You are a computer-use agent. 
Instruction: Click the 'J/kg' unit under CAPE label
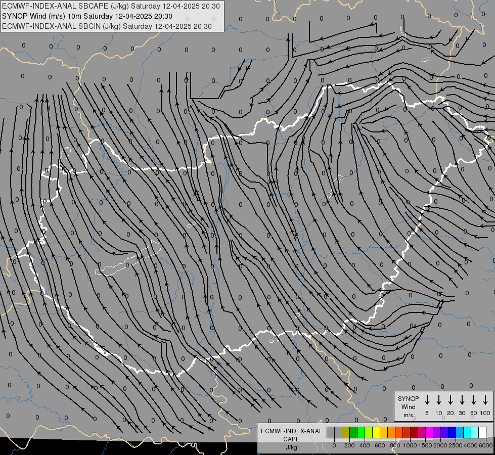pyautogui.click(x=291, y=447)
